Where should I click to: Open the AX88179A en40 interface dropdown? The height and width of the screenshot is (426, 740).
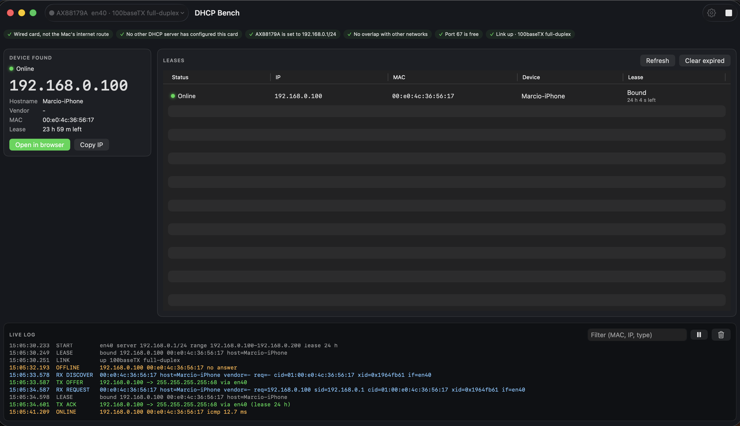(x=117, y=13)
